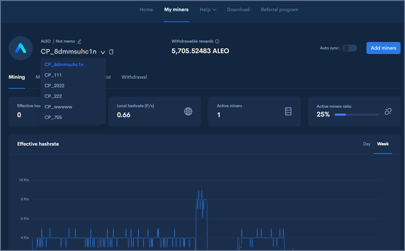Click the link icon in Active miners ratio card

(x=388, y=111)
